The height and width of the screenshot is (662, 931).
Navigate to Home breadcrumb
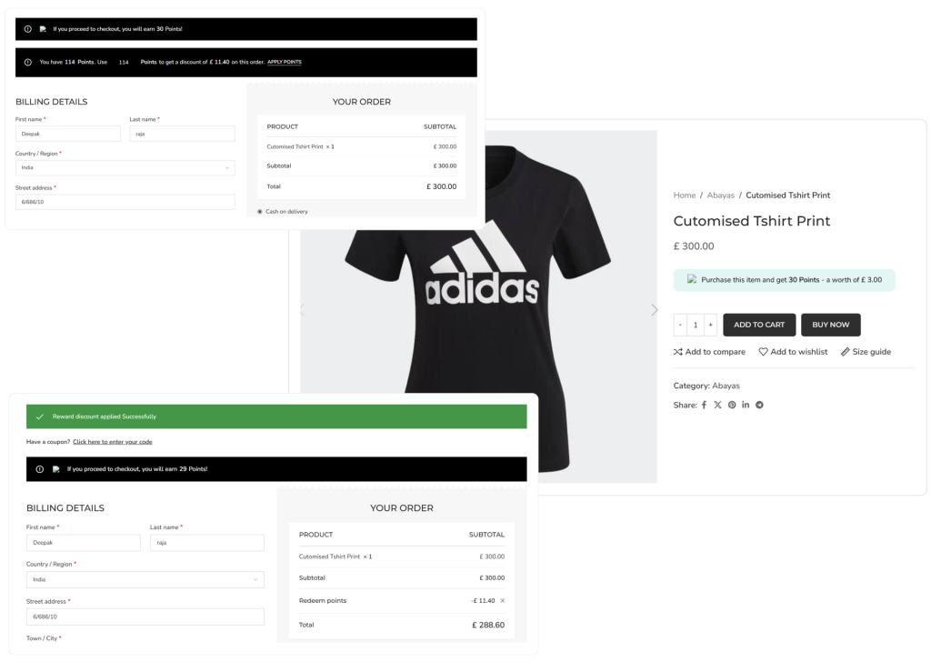(x=685, y=196)
